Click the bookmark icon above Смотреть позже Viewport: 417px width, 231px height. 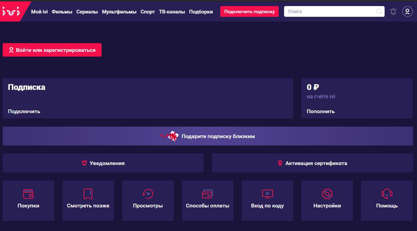click(x=88, y=194)
